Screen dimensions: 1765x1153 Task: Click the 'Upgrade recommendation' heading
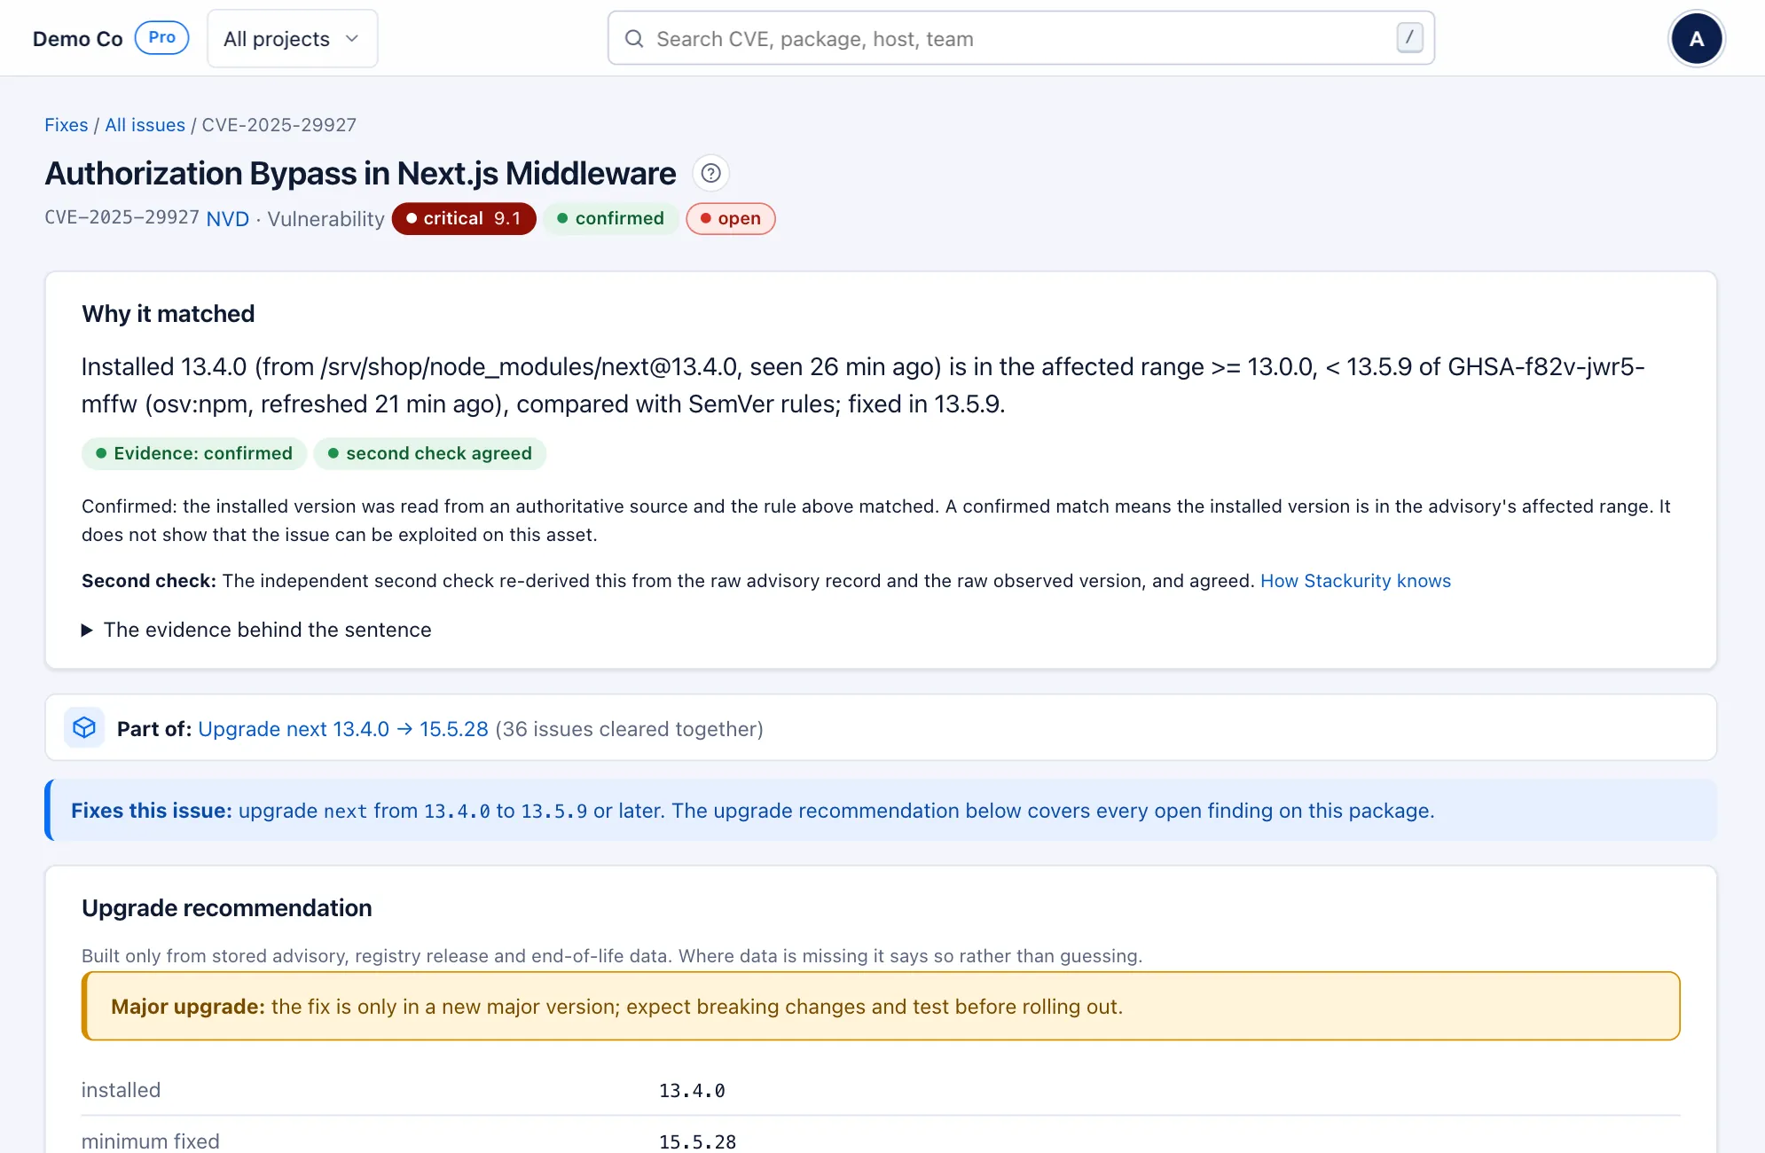coord(227,908)
